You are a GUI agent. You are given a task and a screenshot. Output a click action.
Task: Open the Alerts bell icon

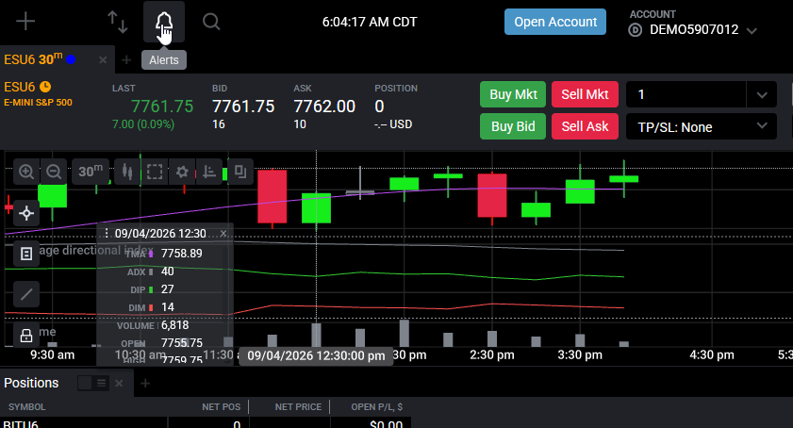164,22
